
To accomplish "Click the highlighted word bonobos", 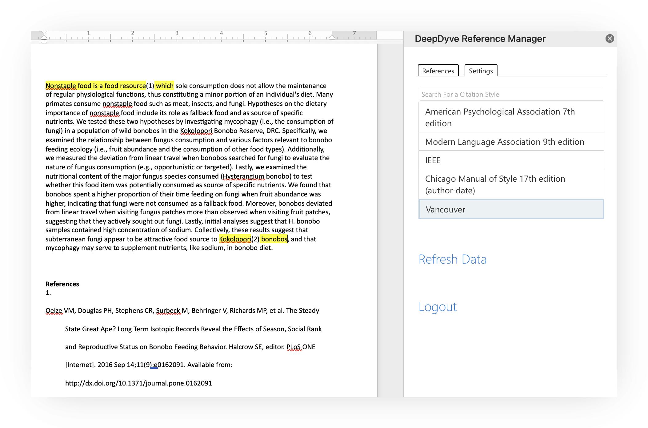I will 274,239.
